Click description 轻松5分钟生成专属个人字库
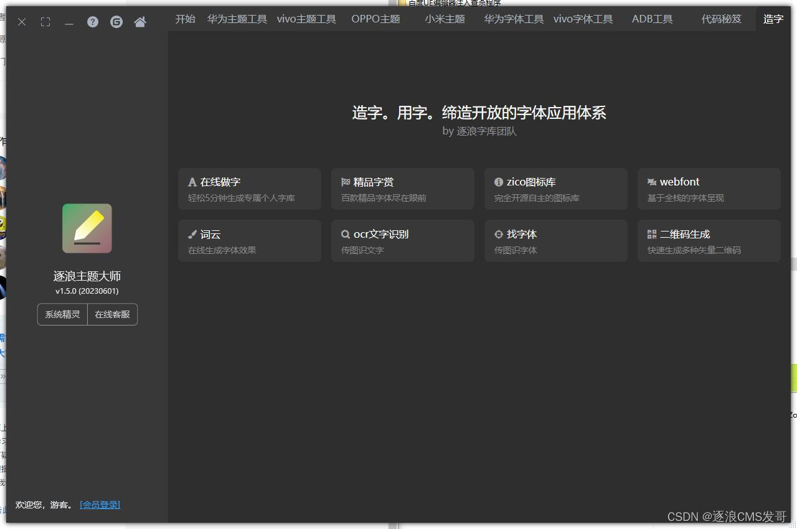Image resolution: width=797 pixels, height=529 pixels. coord(242,199)
